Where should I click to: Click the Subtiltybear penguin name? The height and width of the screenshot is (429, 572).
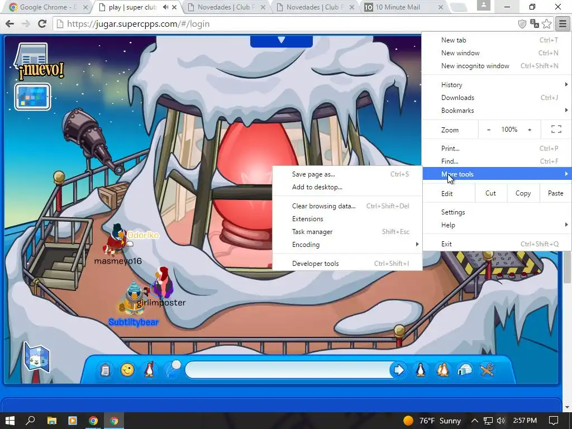click(x=134, y=322)
